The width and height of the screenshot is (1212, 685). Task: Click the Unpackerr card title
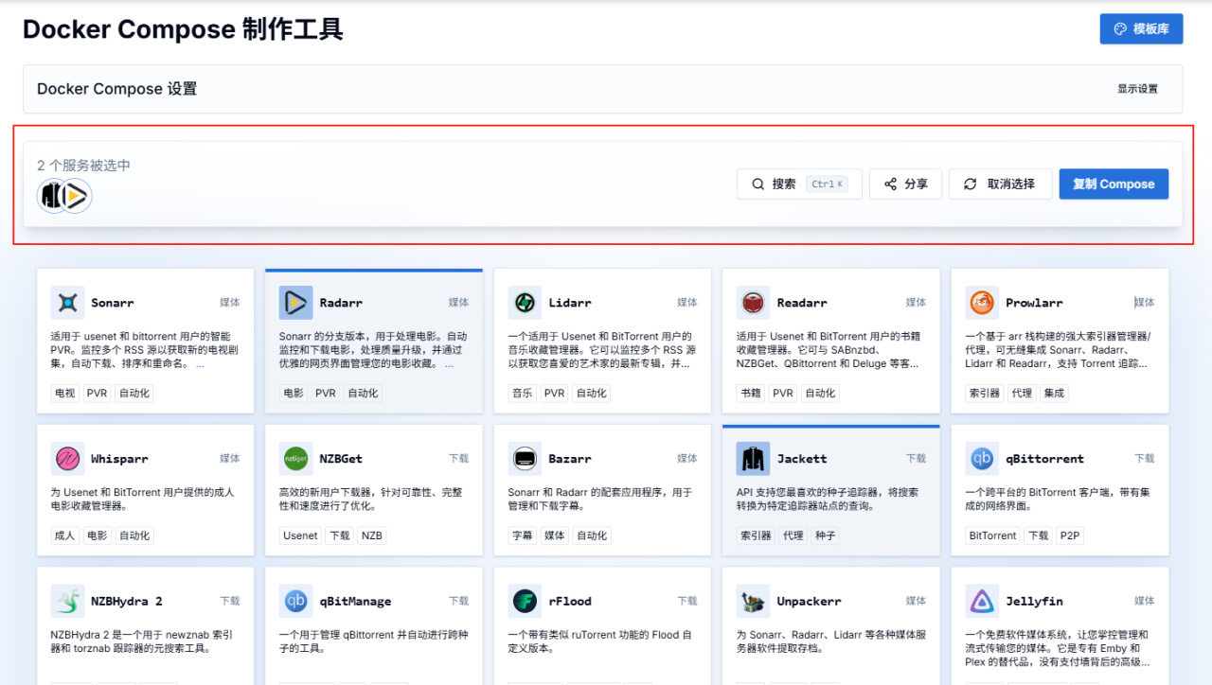click(810, 601)
